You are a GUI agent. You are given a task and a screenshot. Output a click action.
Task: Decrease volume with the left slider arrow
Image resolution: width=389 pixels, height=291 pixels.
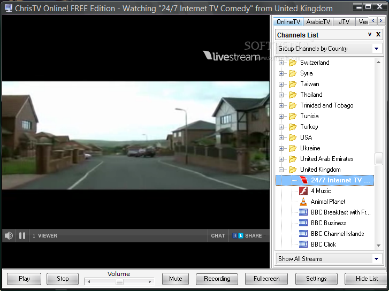pyautogui.click(x=89, y=282)
